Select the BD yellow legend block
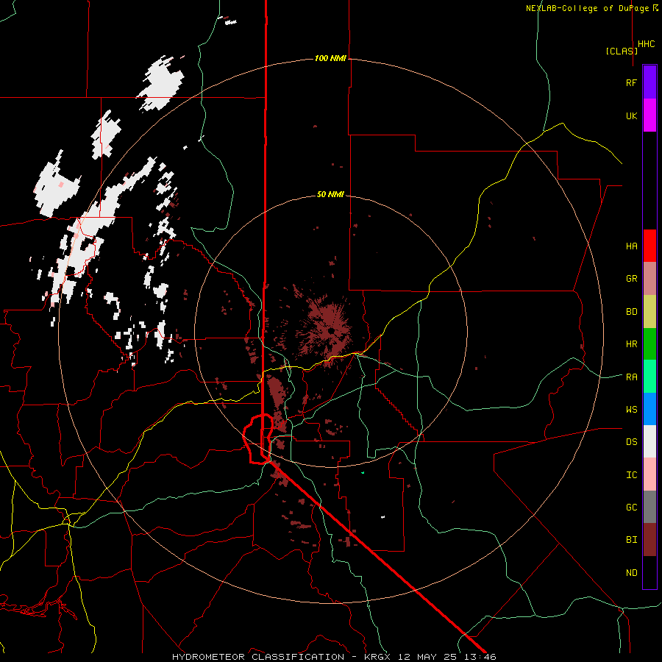Viewport: 662px width, 662px height. 649,312
